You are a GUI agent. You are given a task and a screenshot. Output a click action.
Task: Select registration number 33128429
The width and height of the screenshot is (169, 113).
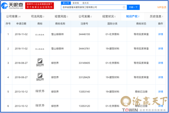coord(84,77)
